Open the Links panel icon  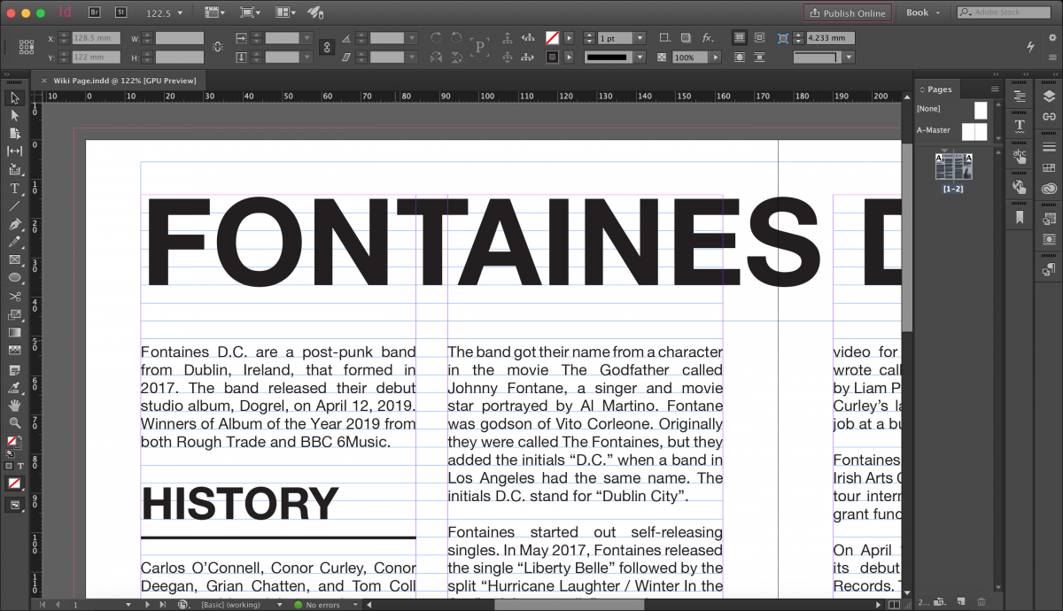1050,116
